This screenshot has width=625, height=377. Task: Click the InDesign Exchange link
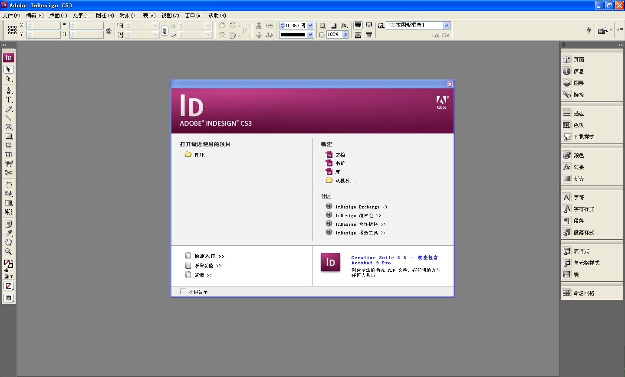(361, 207)
